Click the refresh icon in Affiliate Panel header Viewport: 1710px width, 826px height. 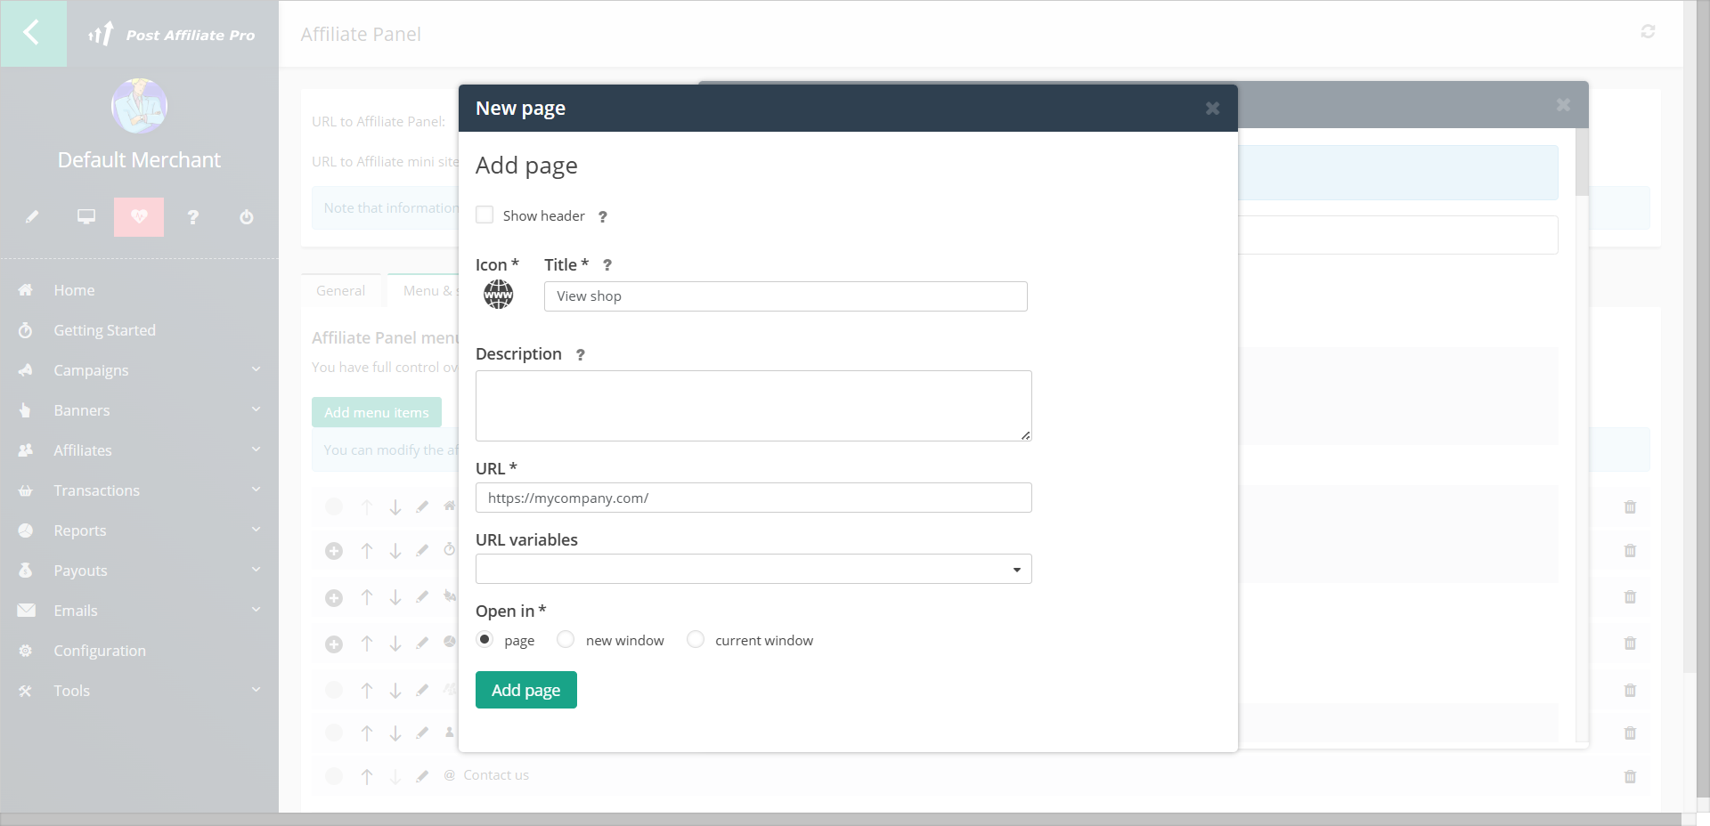tap(1648, 32)
